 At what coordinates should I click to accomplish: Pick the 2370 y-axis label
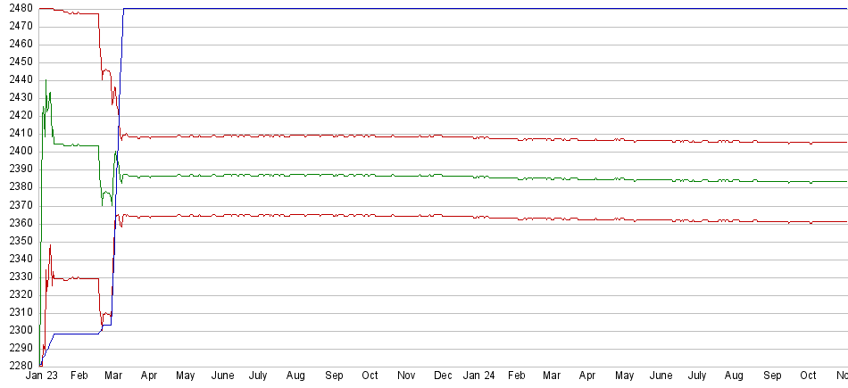18,205
